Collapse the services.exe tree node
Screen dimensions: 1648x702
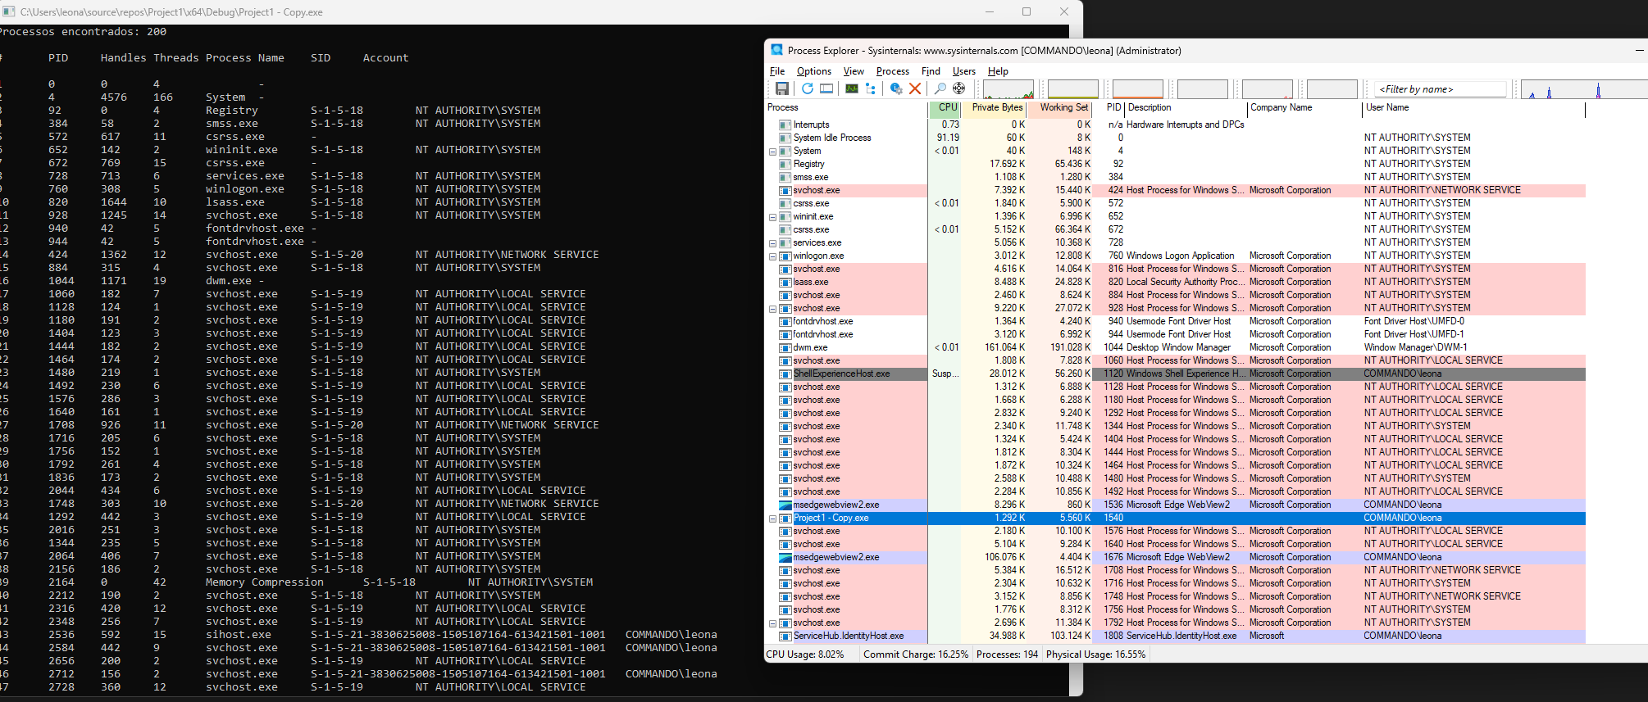[772, 243]
